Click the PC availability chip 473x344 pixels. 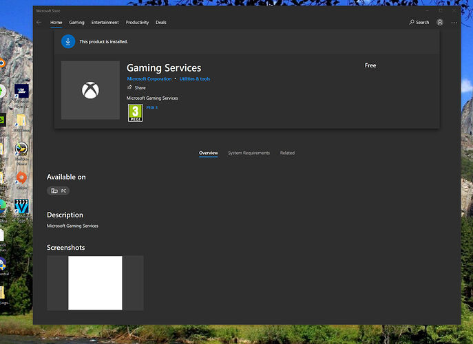(x=59, y=191)
